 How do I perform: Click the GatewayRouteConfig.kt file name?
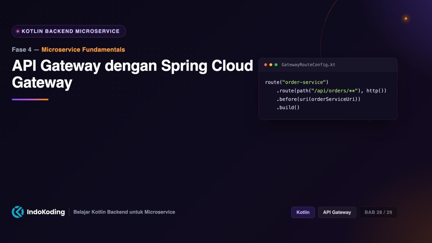point(308,64)
